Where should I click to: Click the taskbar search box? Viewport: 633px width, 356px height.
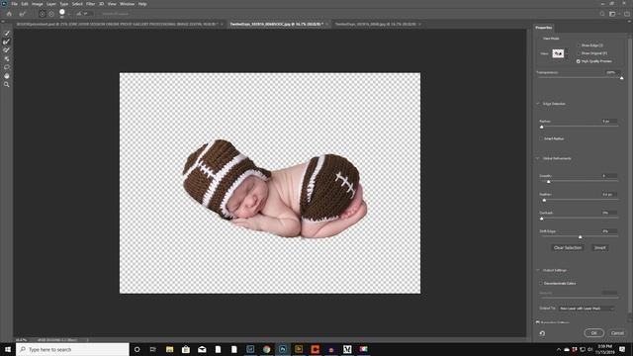(x=72, y=349)
